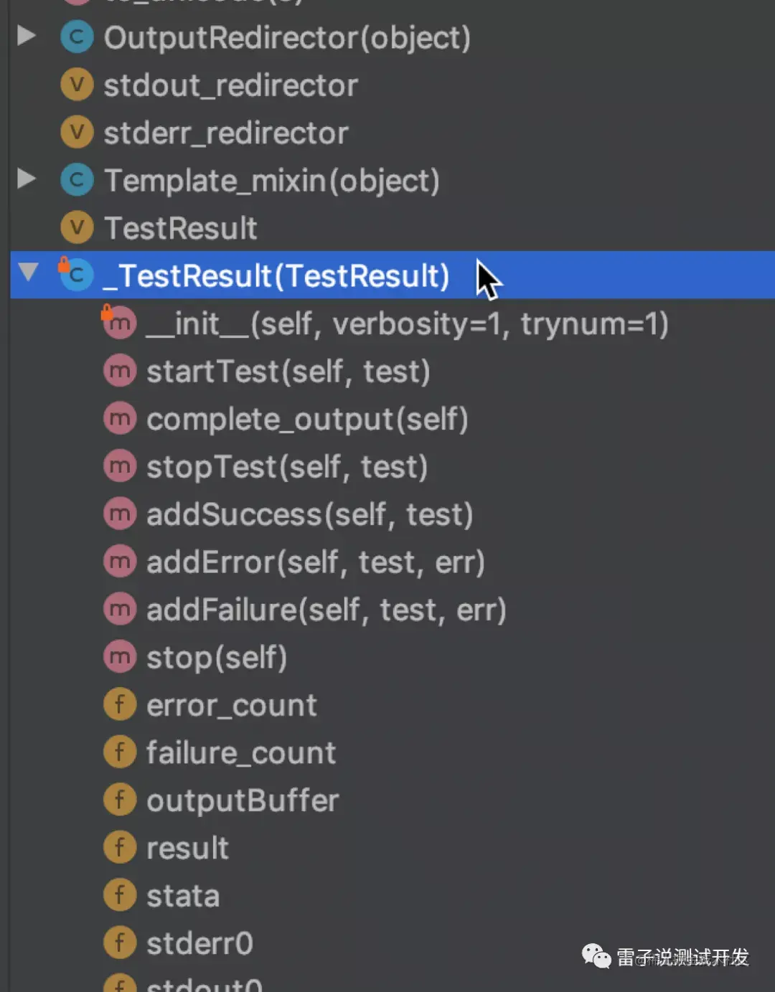
Task: Expand the OutputRedirector(object) node
Action: (x=27, y=36)
